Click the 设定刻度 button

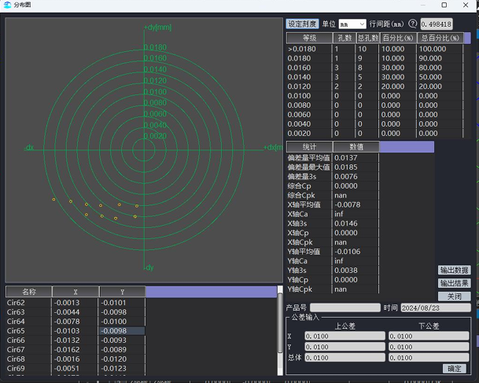(302, 24)
